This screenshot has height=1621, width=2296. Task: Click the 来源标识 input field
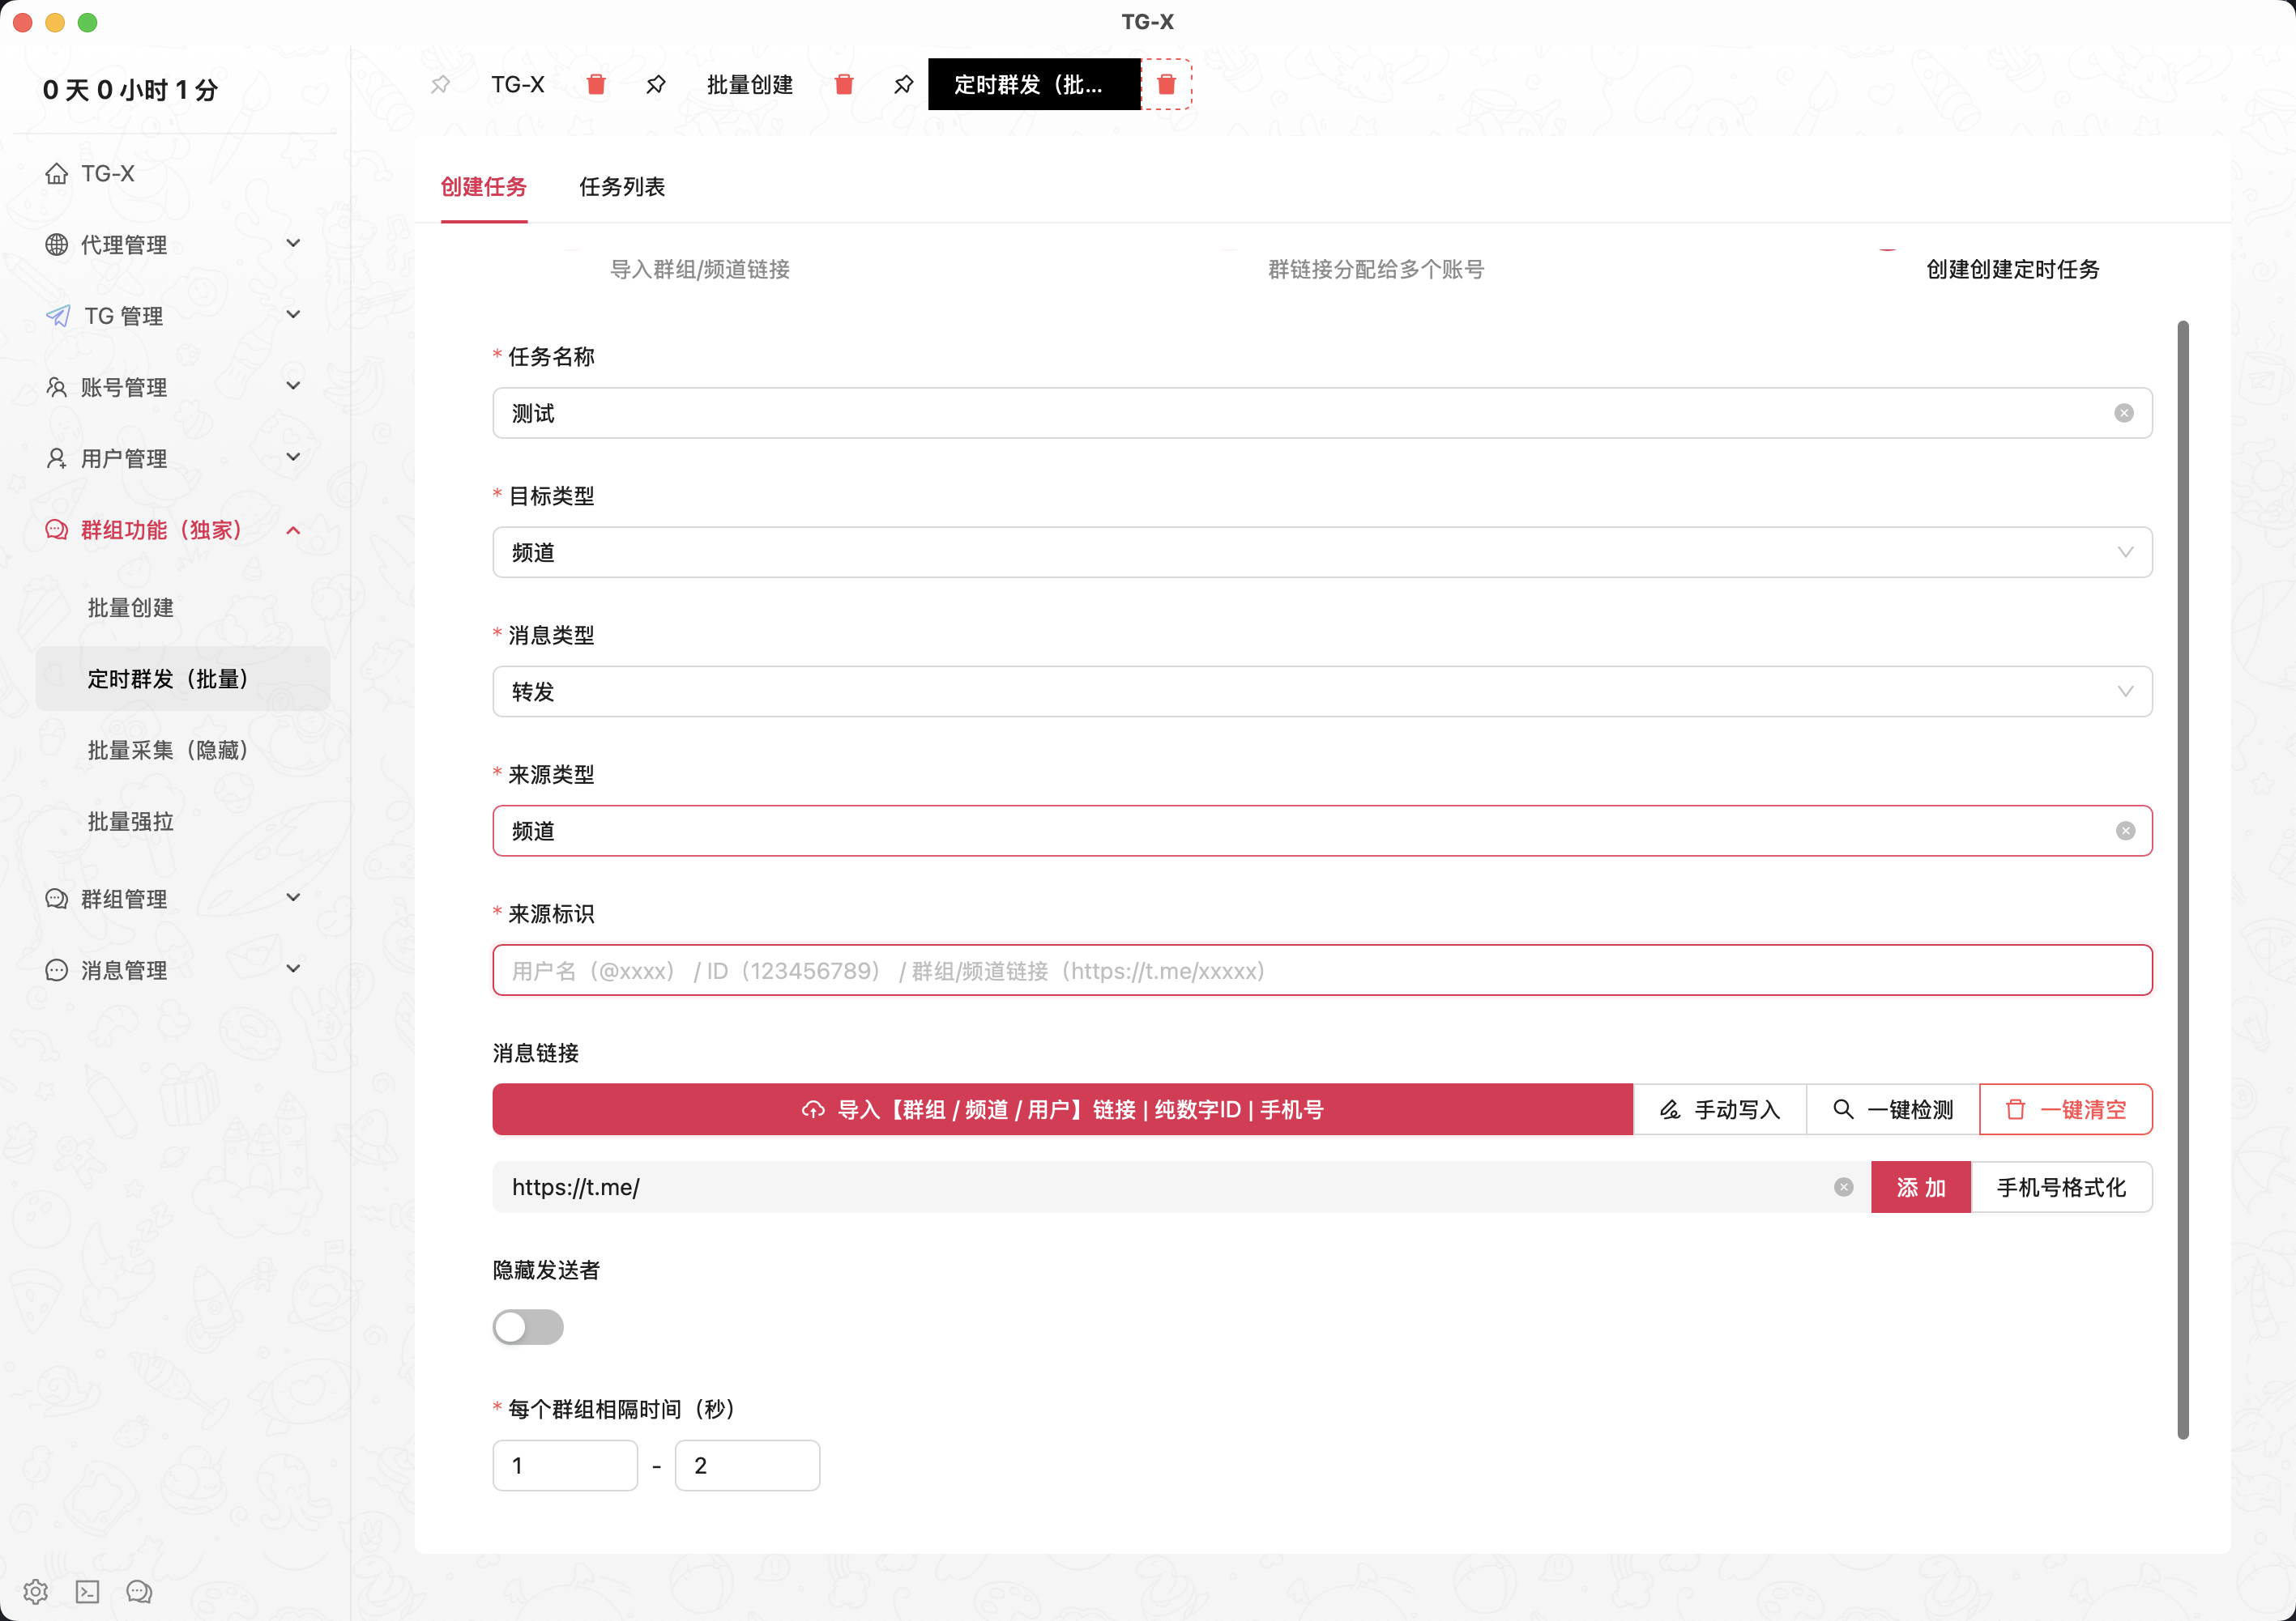[x=1322, y=970]
